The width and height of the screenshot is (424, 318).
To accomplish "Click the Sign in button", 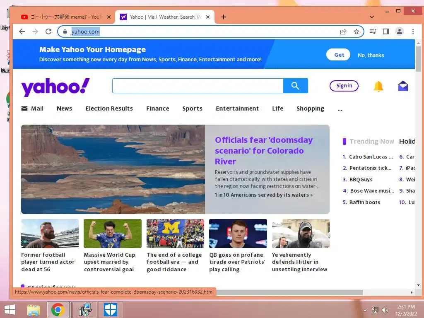I will (344, 86).
